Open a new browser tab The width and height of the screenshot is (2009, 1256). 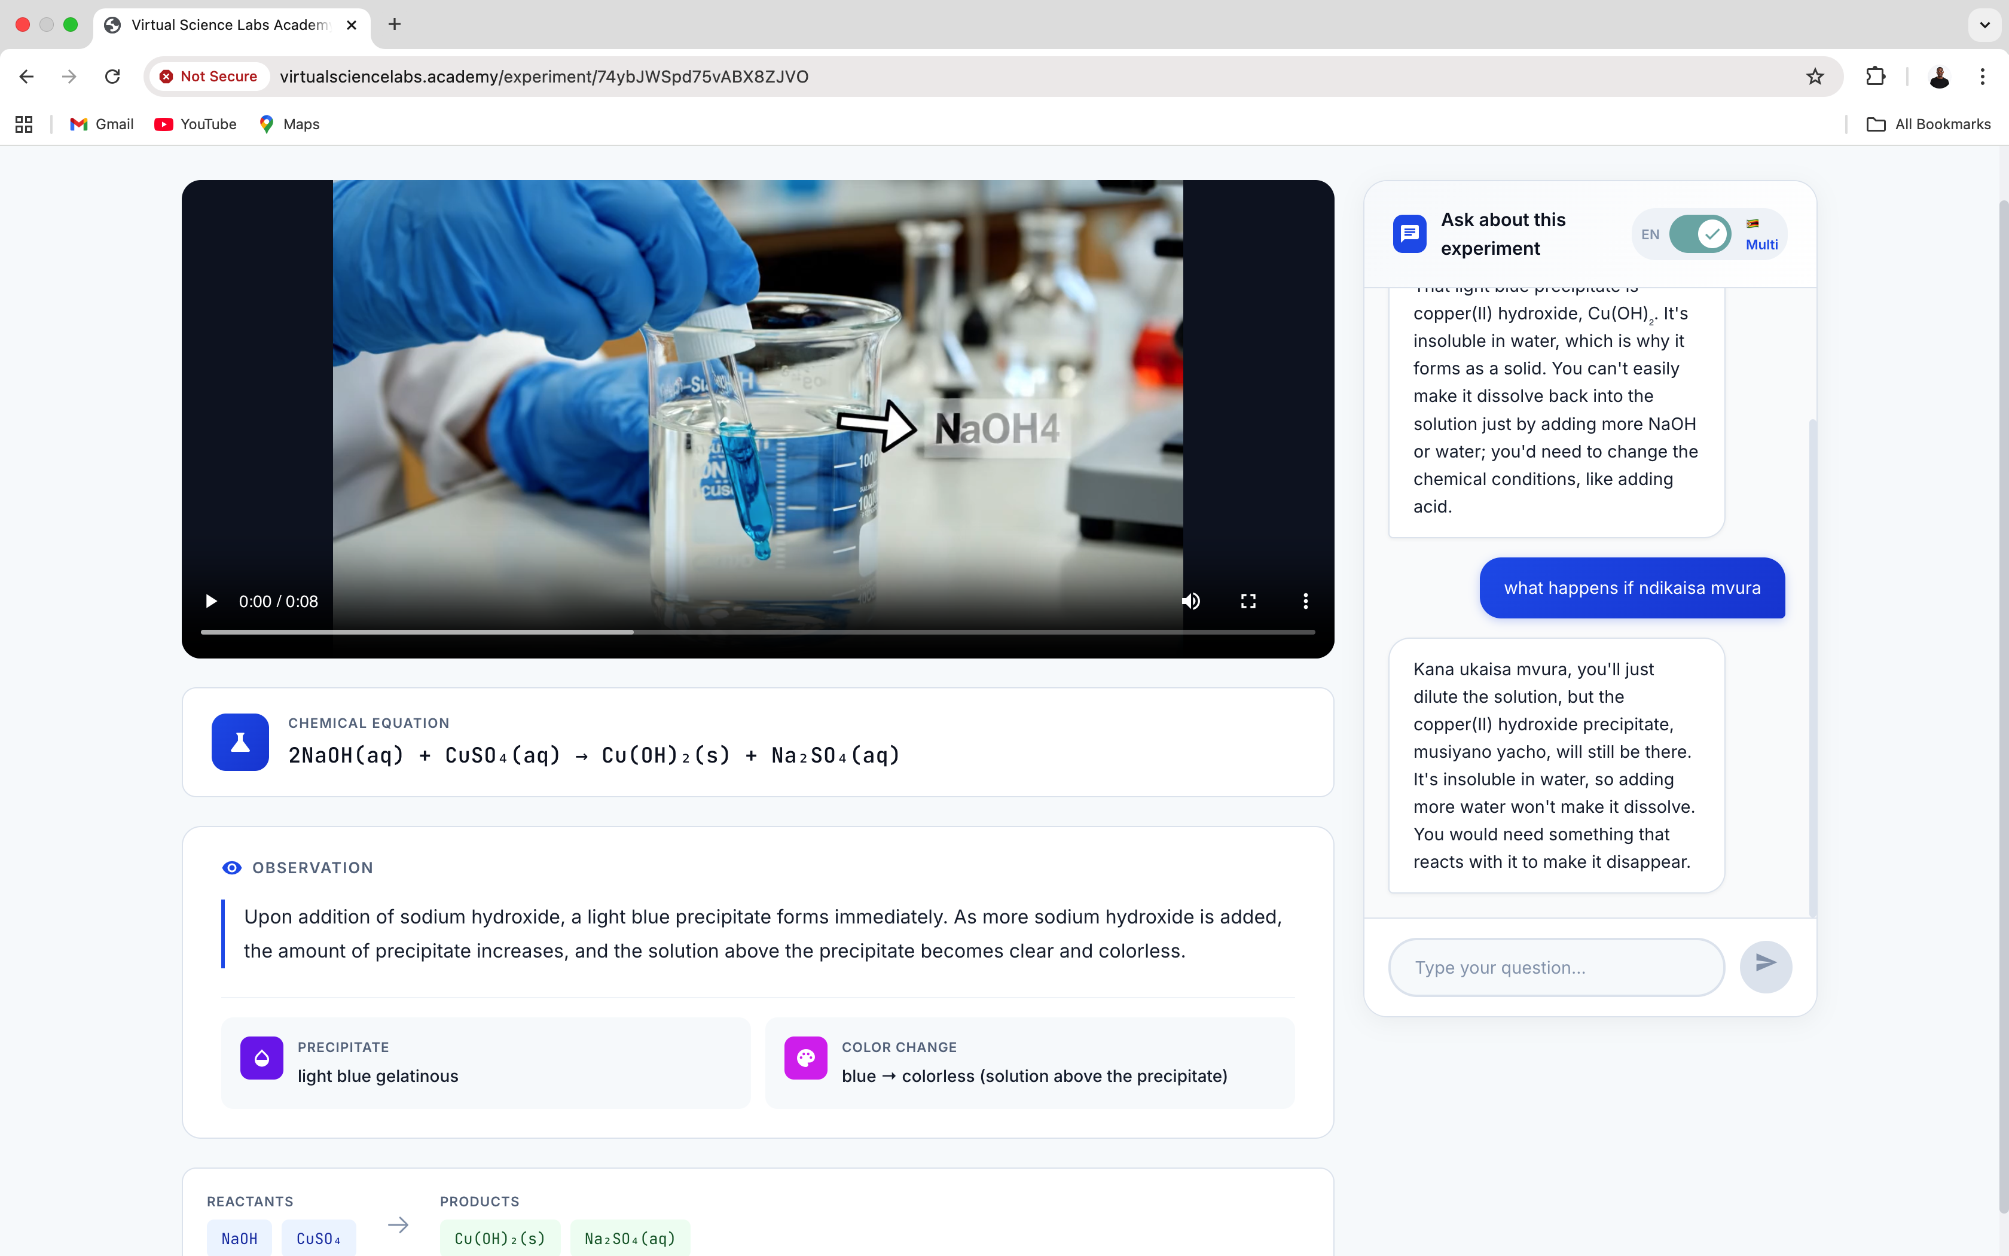395,25
